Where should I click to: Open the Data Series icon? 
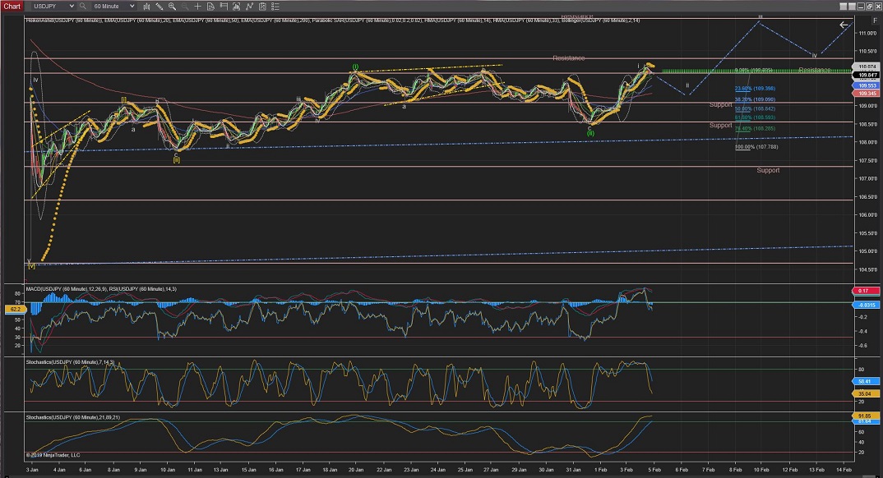[235, 7]
